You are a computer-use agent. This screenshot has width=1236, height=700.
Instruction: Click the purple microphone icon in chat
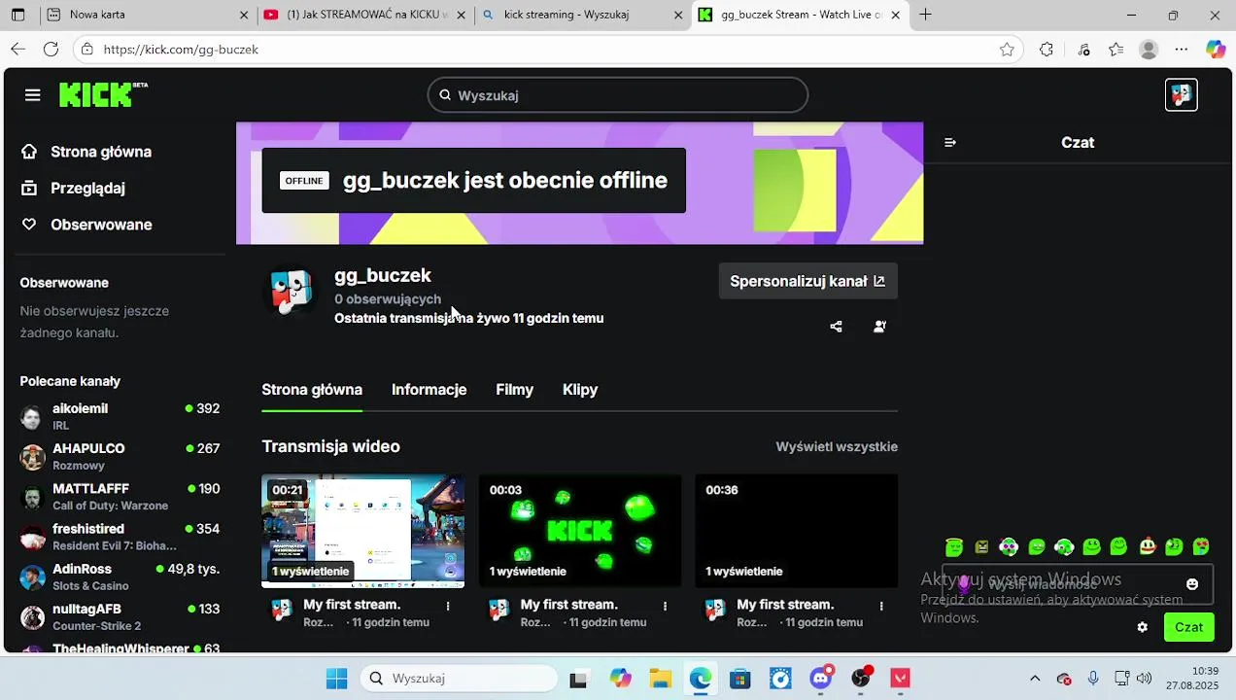pos(964,584)
